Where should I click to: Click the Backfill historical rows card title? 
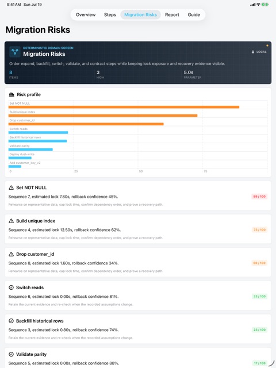40,321
